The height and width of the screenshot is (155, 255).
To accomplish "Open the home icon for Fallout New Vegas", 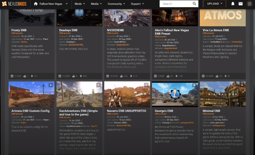I will click(36, 4).
